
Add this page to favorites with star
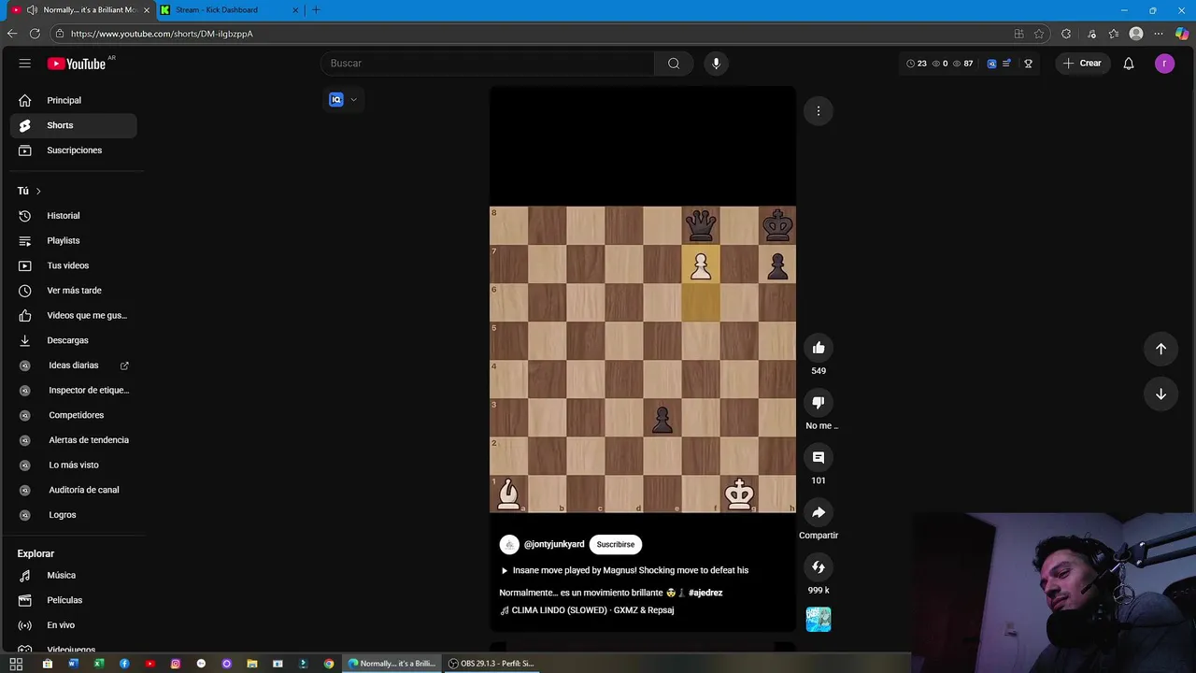coord(1039,34)
